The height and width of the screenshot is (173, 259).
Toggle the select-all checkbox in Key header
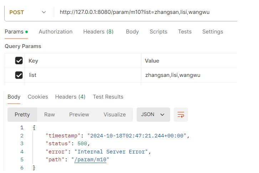(19, 61)
